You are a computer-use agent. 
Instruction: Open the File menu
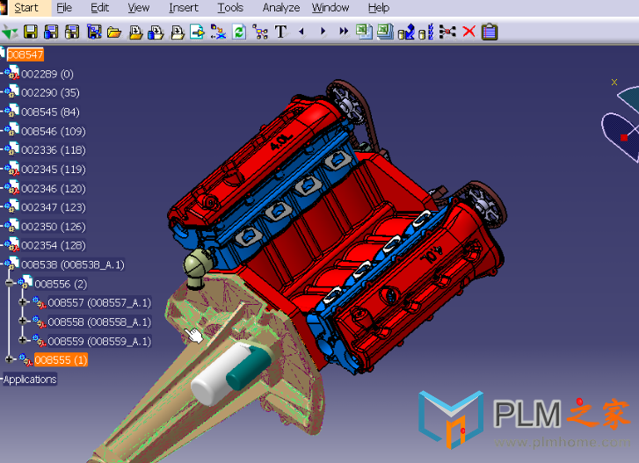[64, 8]
